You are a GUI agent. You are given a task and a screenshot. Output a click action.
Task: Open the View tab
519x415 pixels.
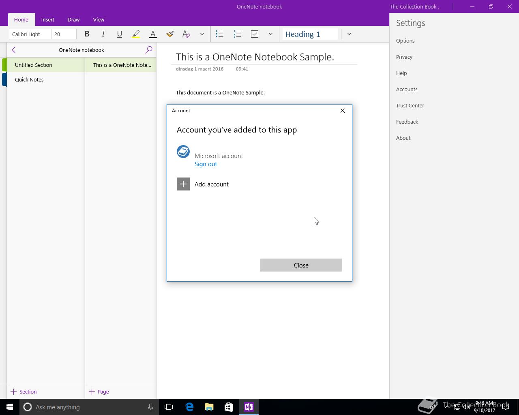point(99,19)
